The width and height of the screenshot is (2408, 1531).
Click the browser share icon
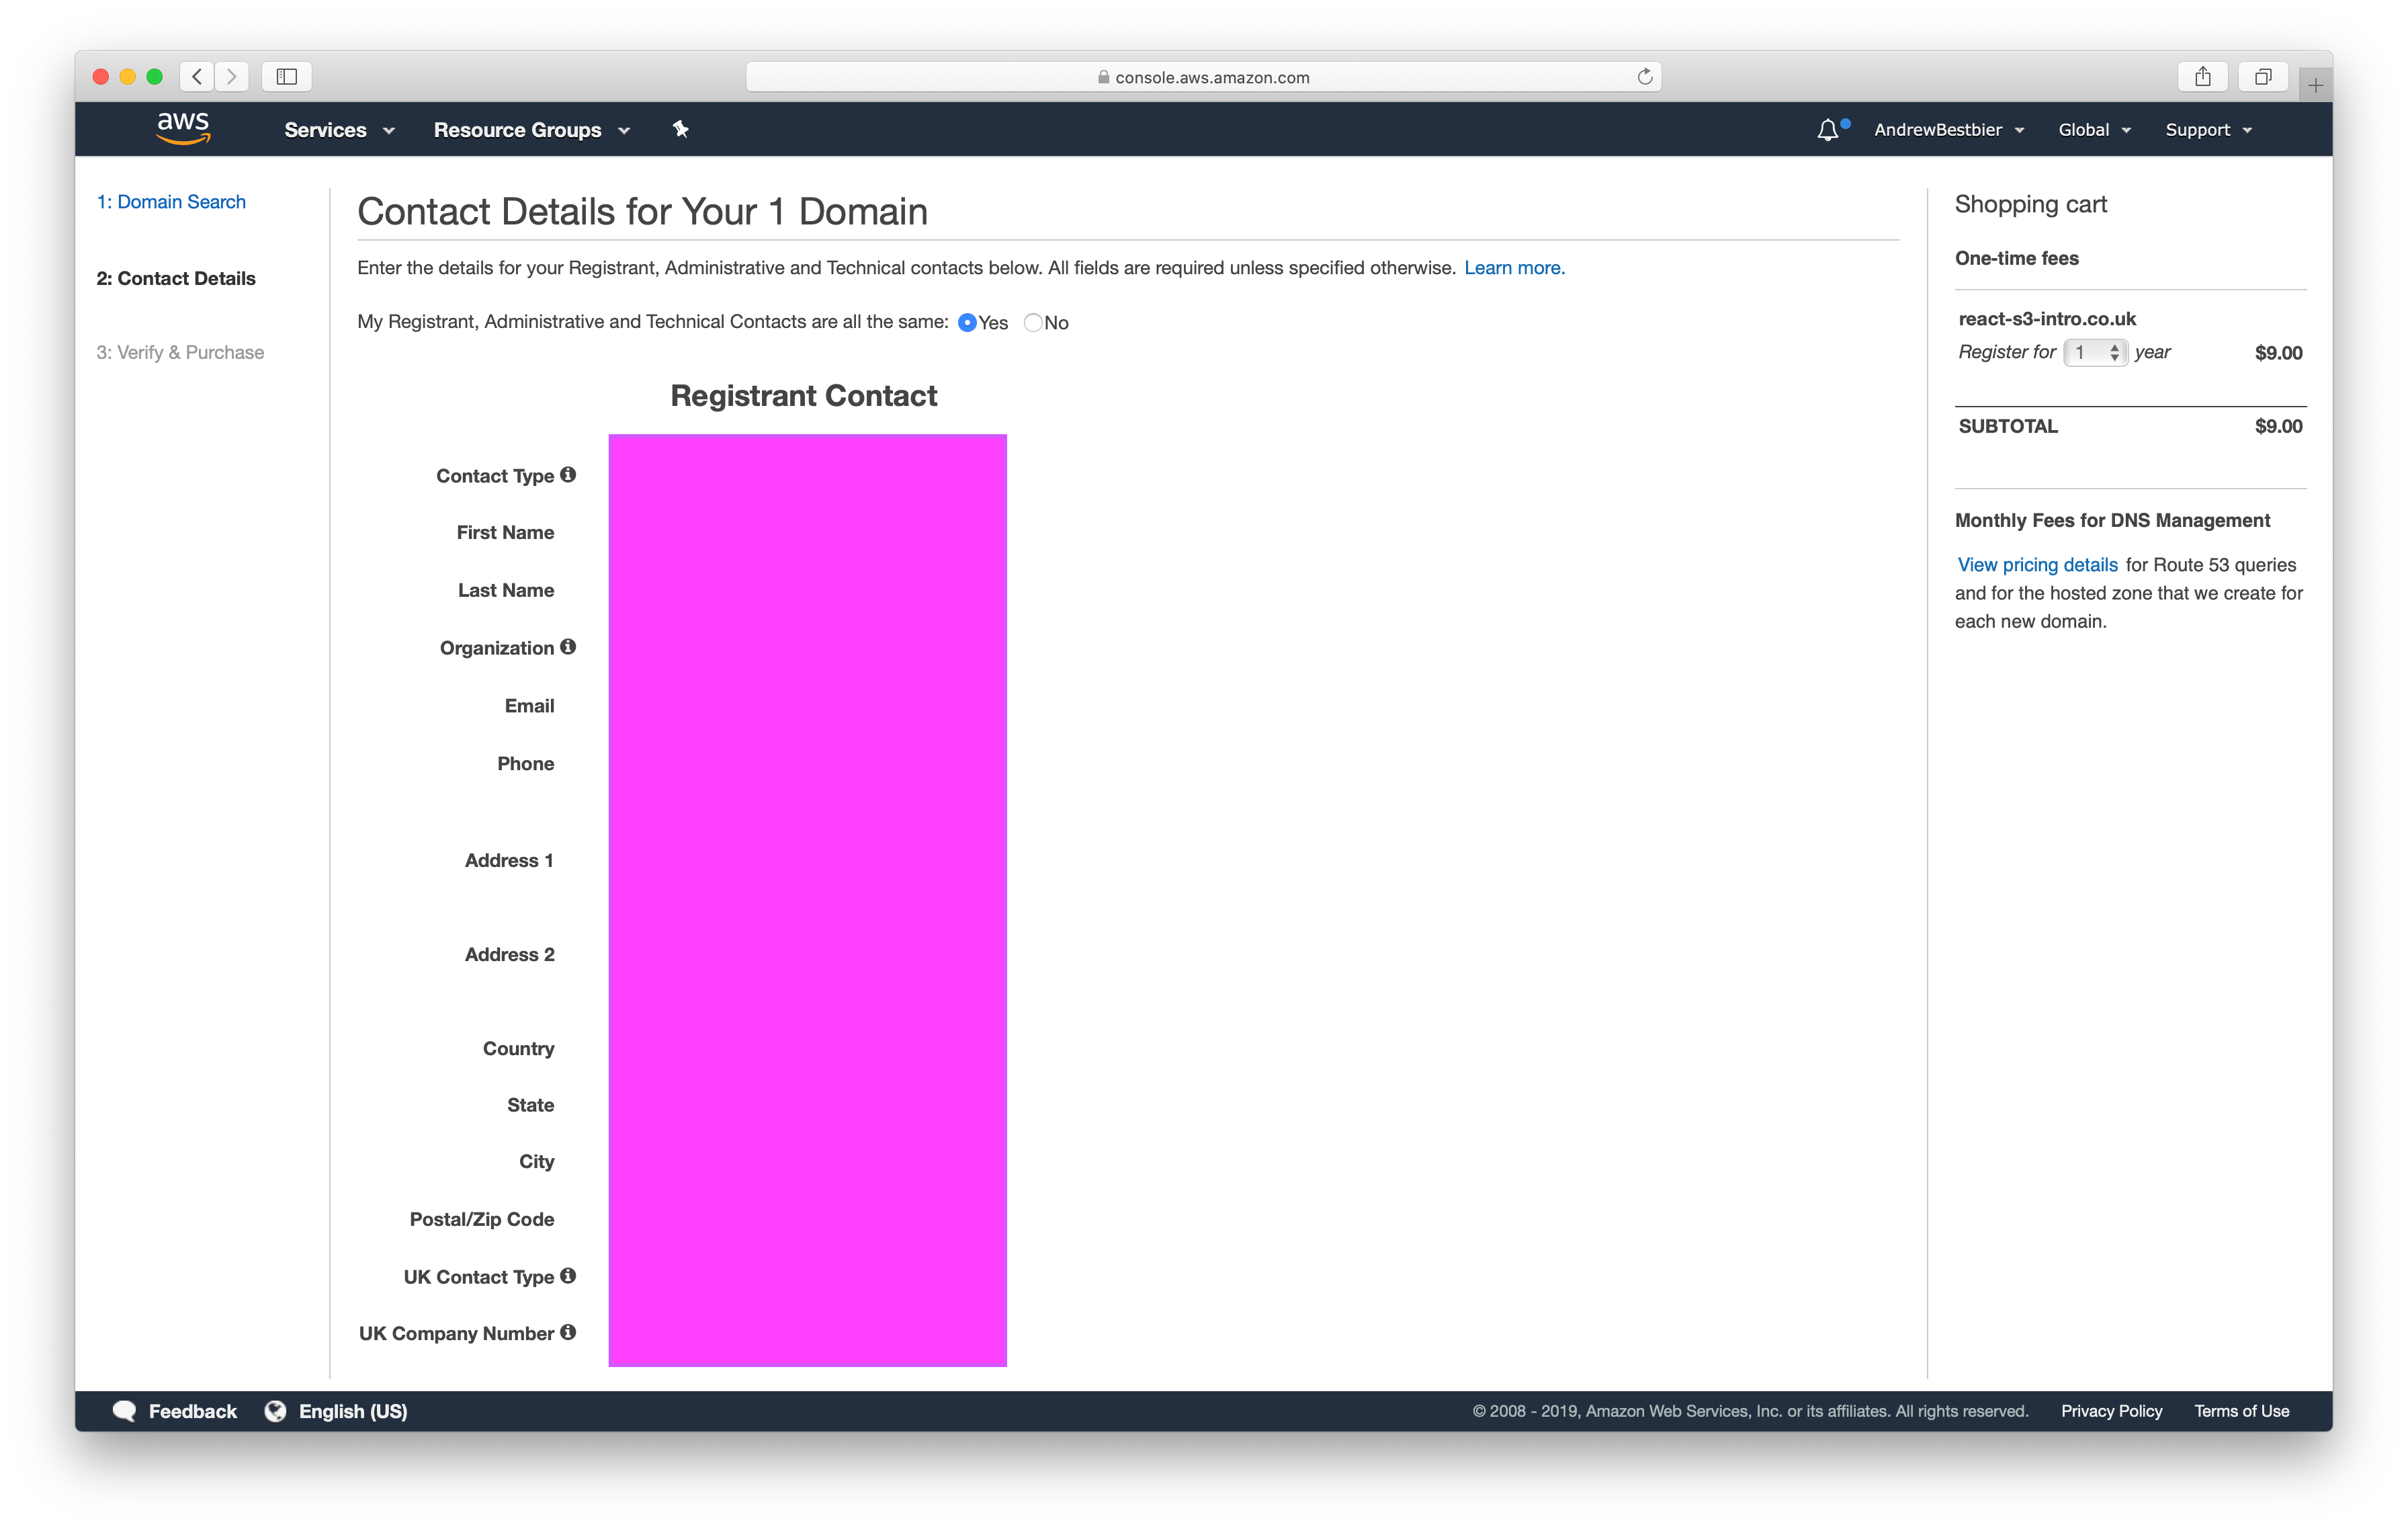[x=2202, y=77]
